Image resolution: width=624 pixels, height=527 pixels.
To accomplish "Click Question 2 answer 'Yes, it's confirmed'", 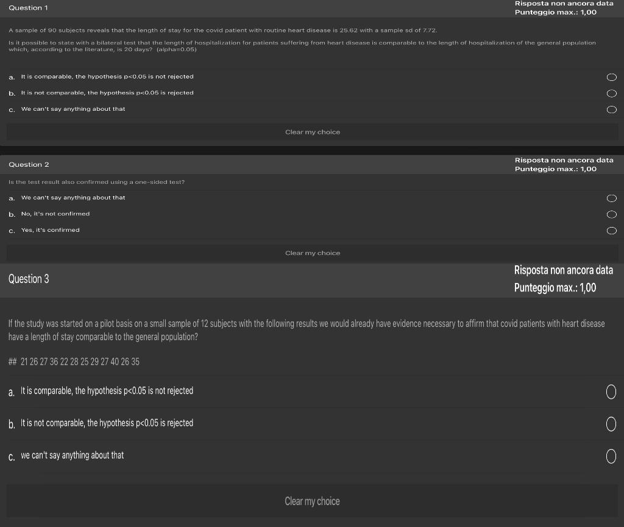I will click(51, 230).
